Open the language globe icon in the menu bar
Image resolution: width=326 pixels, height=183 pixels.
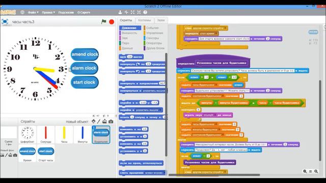tap(22, 12)
